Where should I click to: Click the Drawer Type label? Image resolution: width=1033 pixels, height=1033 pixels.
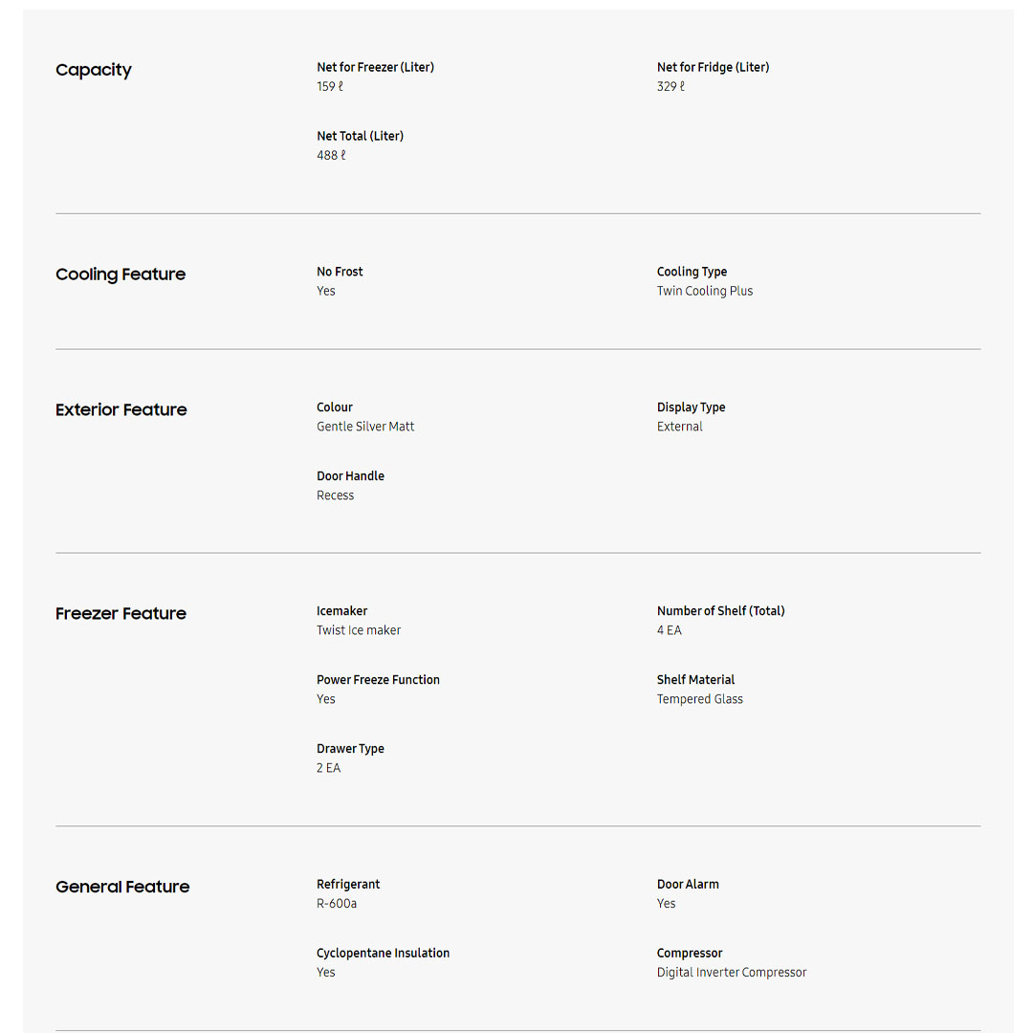click(x=350, y=749)
